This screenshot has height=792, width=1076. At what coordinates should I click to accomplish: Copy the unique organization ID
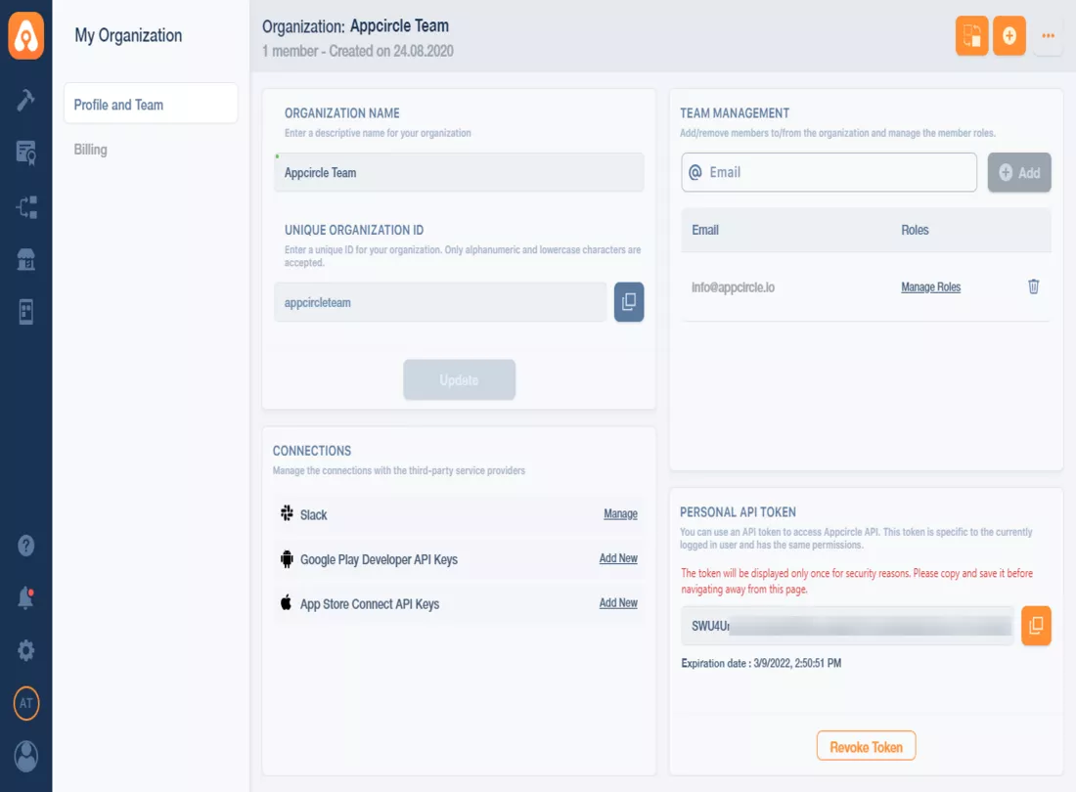click(x=629, y=302)
